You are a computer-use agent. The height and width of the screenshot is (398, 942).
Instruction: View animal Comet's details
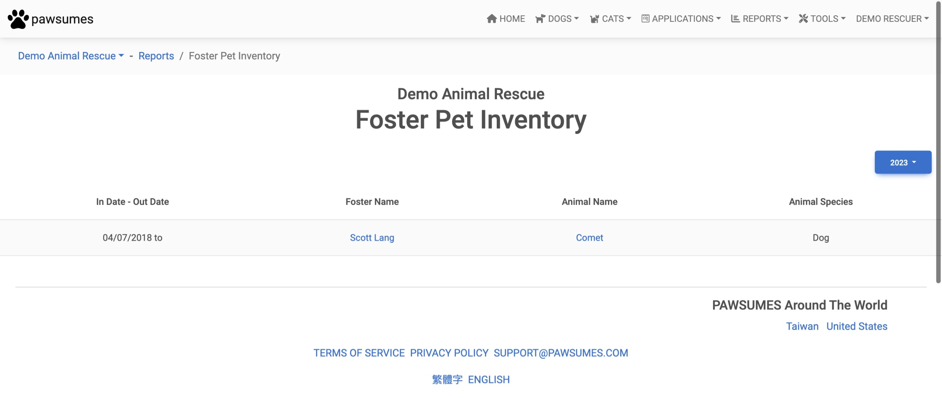[x=589, y=237]
